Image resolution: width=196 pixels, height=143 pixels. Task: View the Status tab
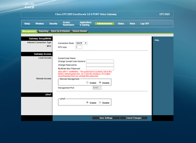(x=121, y=24)
